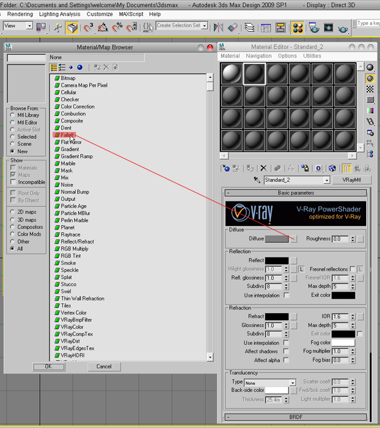This screenshot has height=428, width=380.
Task: Enable the Affect alpha checkbox
Action: point(286,360)
